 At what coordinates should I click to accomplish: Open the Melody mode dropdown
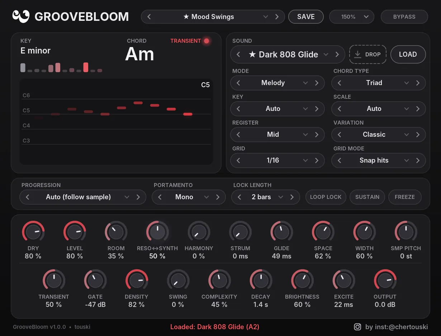pos(278,83)
